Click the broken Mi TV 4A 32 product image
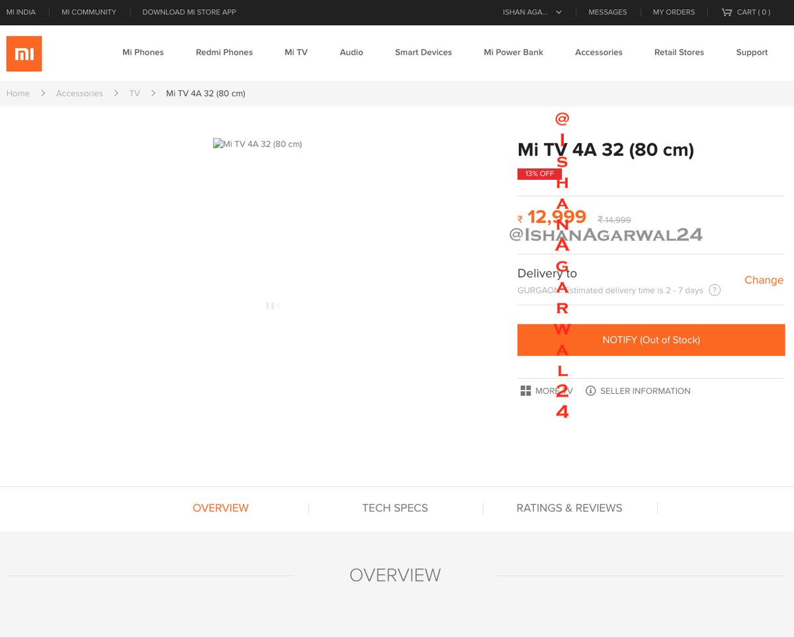Viewport: 794px width, 637px height. [x=257, y=143]
